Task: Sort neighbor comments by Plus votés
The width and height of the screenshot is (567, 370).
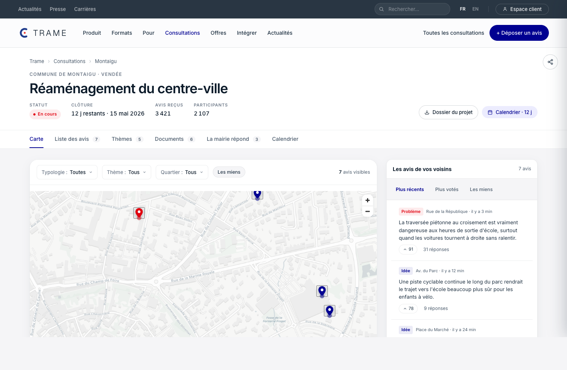Action: point(447,190)
